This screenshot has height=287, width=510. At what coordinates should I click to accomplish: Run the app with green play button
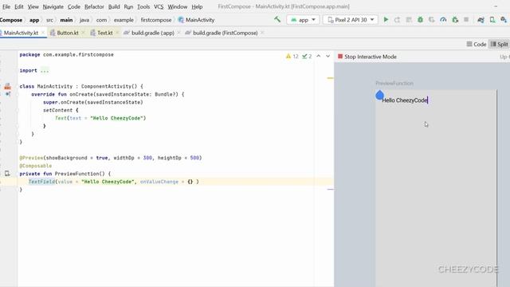(386, 20)
